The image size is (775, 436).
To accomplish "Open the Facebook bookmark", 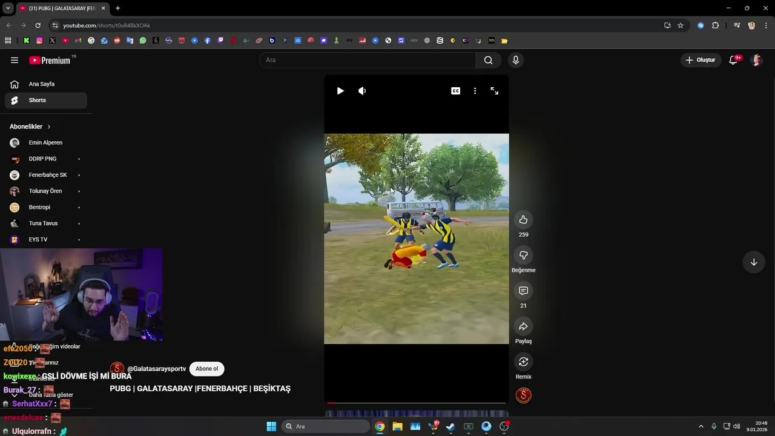I will (x=207, y=41).
